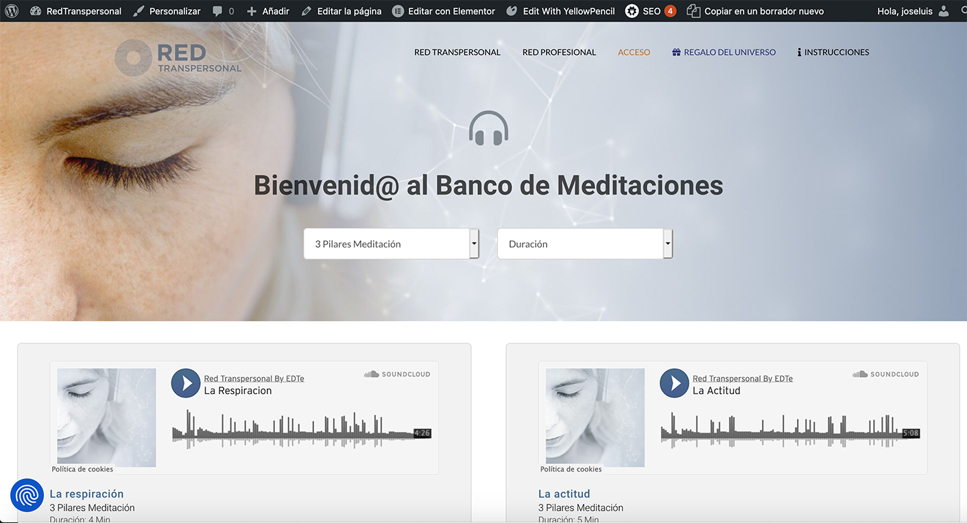Open the Añadir new content menu
The image size is (967, 523).
click(268, 11)
